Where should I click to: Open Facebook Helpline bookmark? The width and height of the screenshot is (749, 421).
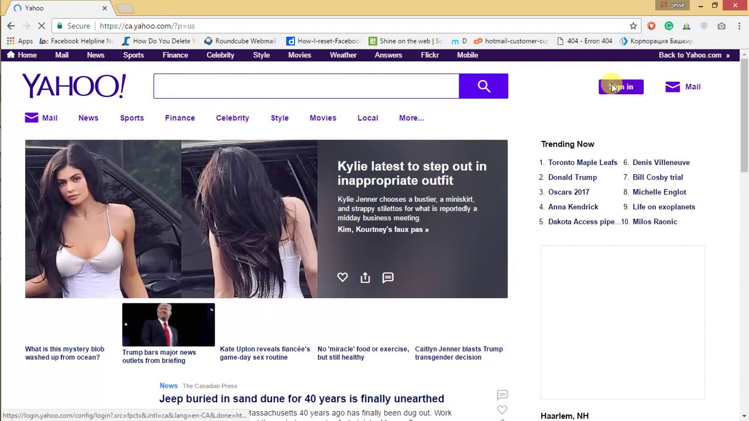tap(77, 41)
